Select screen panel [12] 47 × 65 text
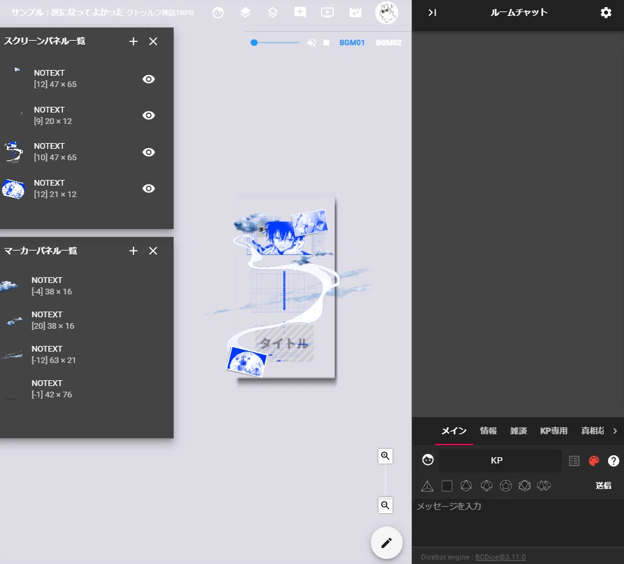The height and width of the screenshot is (564, 624). (x=55, y=78)
